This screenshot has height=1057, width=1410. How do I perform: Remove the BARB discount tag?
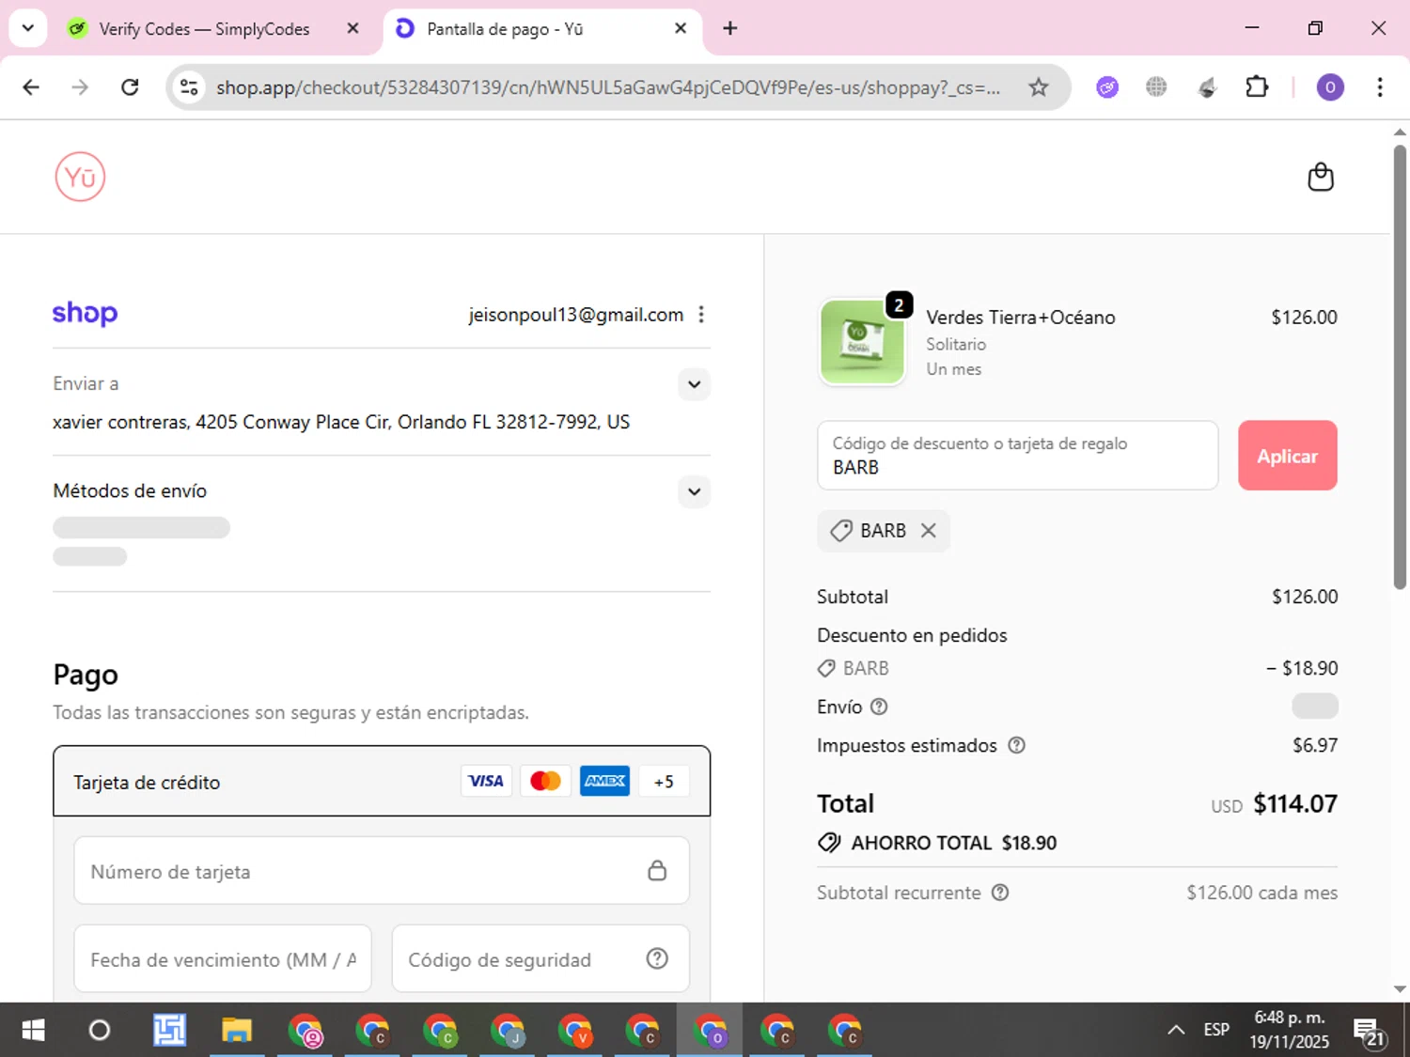point(928,531)
